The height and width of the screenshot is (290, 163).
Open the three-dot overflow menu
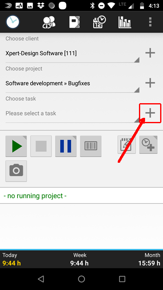(x=150, y=22)
